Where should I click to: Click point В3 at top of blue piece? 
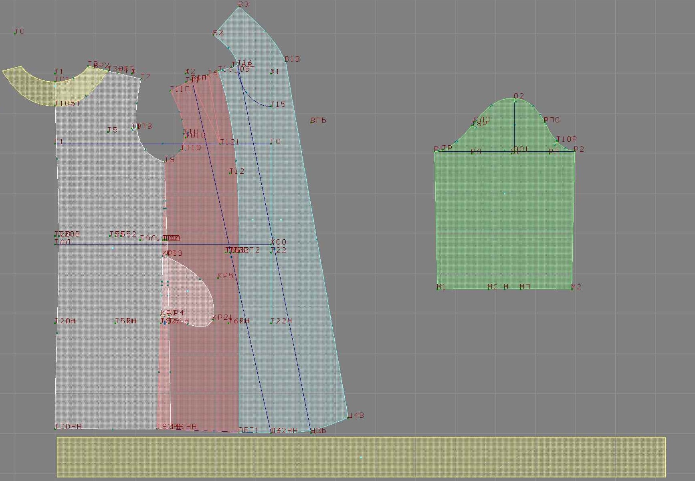239,6
